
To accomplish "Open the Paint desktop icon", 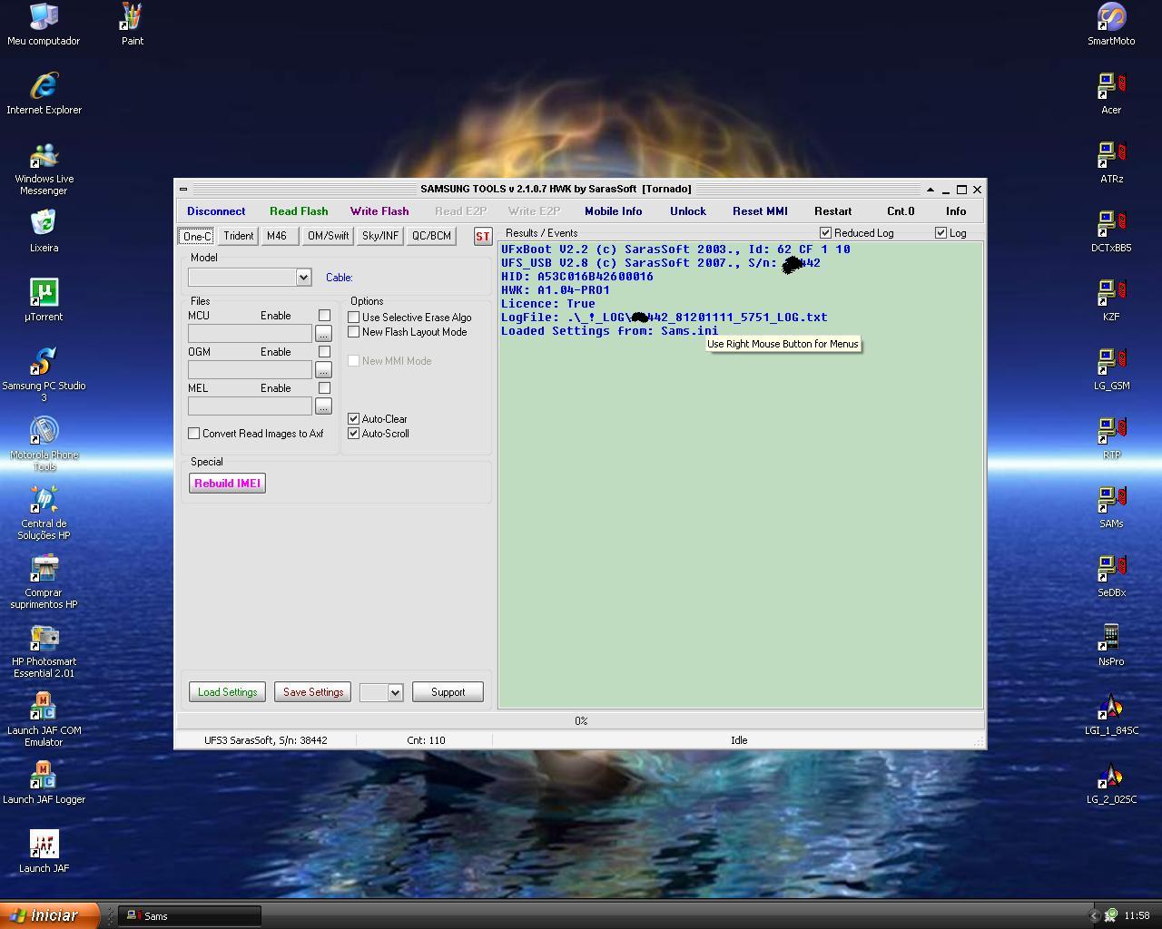I will (133, 24).
